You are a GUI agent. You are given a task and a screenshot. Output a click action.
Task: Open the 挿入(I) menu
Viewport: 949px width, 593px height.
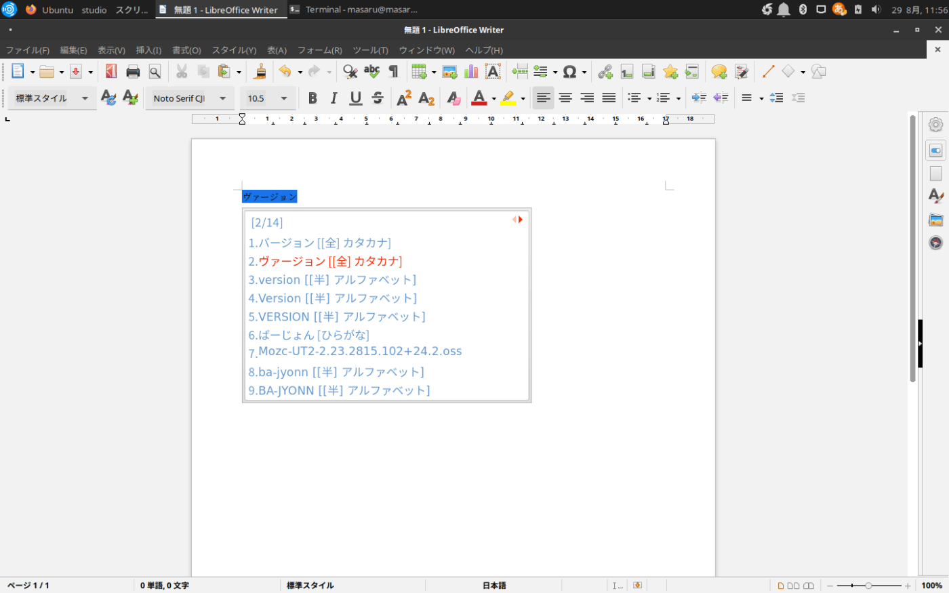click(x=148, y=50)
